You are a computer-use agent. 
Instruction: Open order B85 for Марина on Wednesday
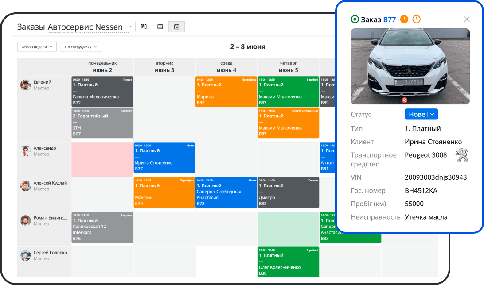pos(226,91)
